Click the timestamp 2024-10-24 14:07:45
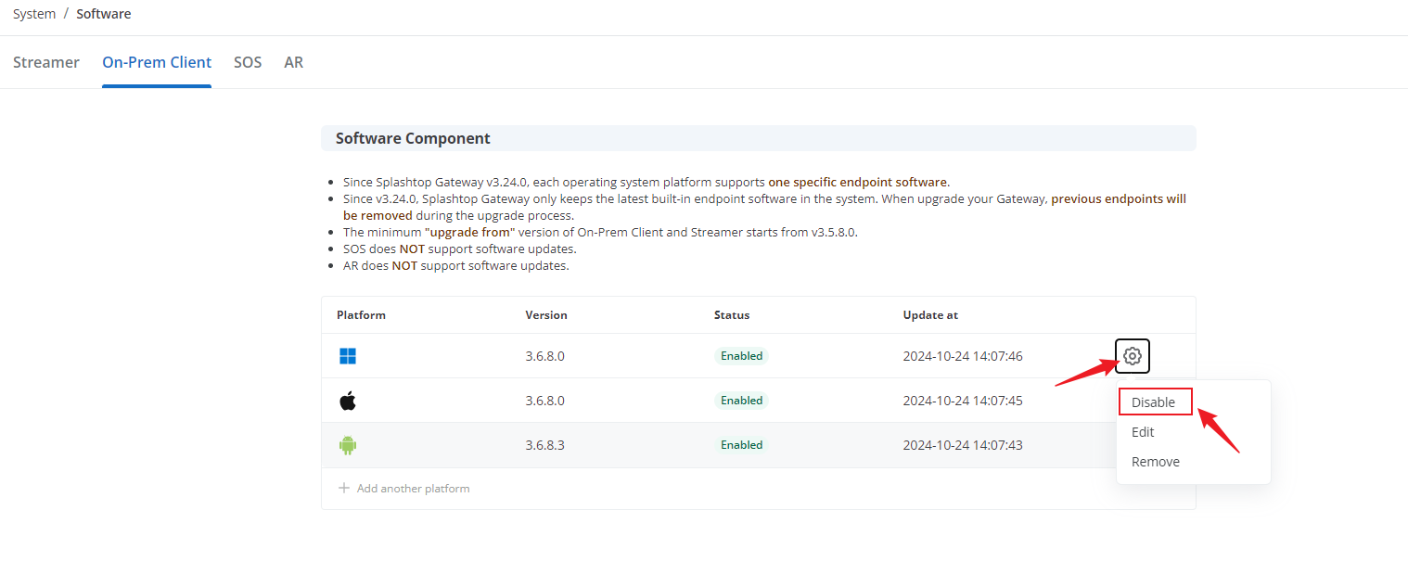The image size is (1408, 574). [x=963, y=401]
